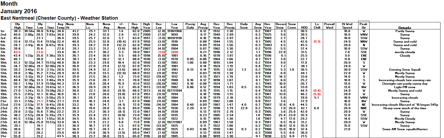Viewport: 444px width, 138px height.
Task: Click the '31st' row label
Action: coord(3,136)
